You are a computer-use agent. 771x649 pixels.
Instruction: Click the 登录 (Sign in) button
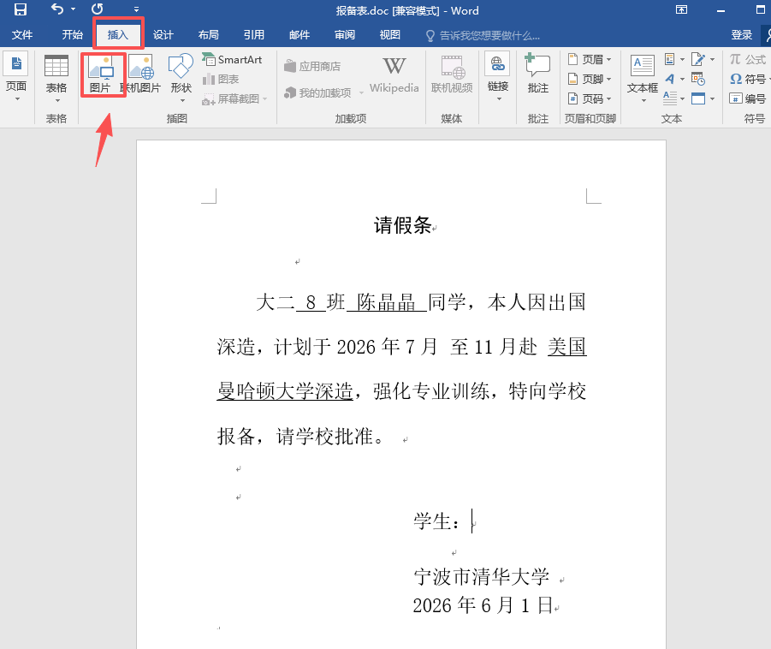pos(741,35)
